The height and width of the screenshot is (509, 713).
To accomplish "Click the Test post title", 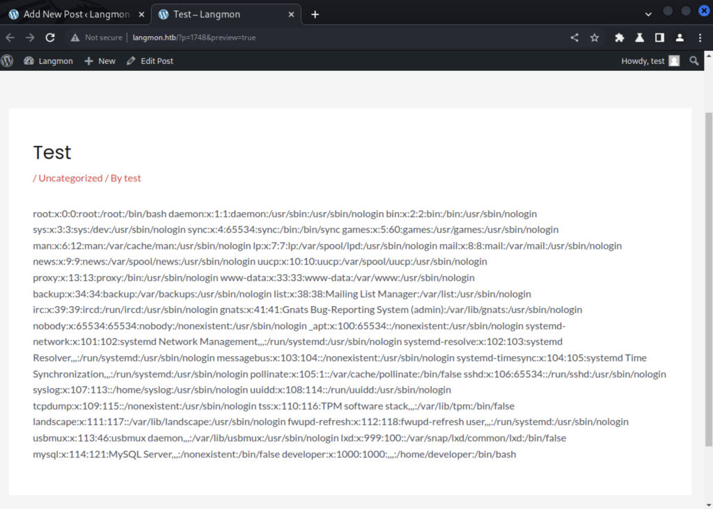I will click(52, 152).
